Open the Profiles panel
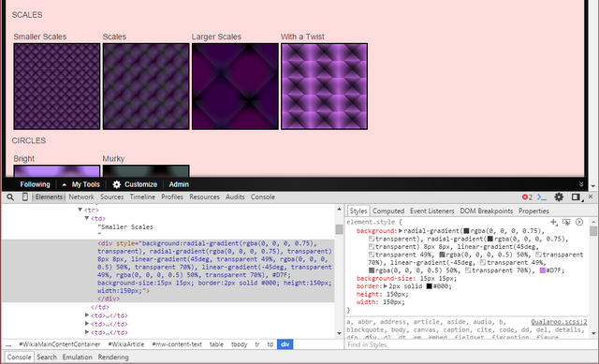This screenshot has height=364, width=599. pyautogui.click(x=172, y=197)
